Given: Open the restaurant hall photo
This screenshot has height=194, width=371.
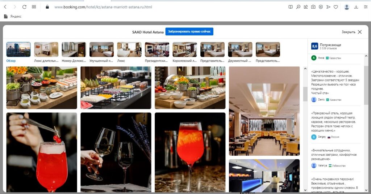Looking at the screenshot, I should 264,111.
